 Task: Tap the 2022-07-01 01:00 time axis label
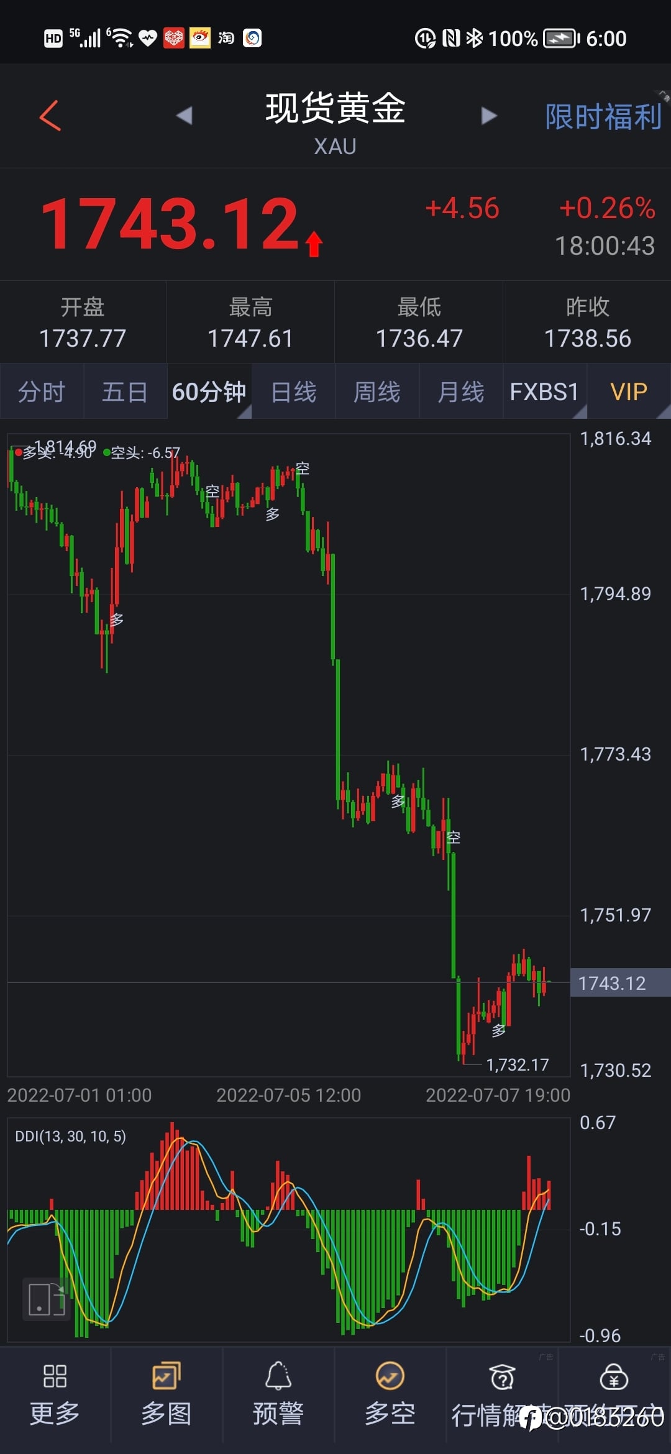click(79, 1095)
